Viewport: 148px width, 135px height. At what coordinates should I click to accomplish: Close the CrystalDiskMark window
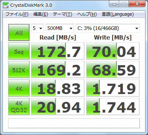tap(137, 4)
